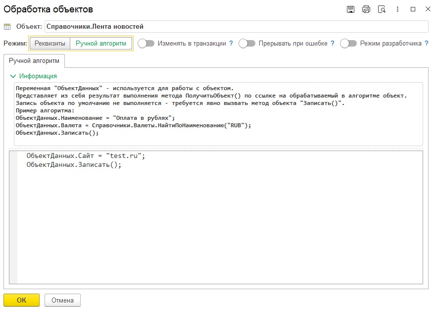Turn on Режим разработчика switch
Screen dimensions: 435x309
[348, 44]
